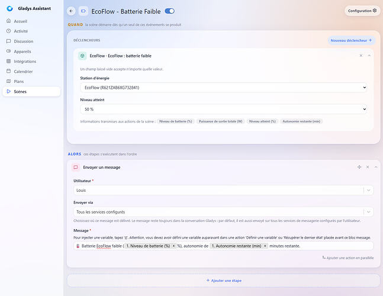The image size is (383, 296).
Task: Click the move handle on message action
Action: tap(359, 167)
